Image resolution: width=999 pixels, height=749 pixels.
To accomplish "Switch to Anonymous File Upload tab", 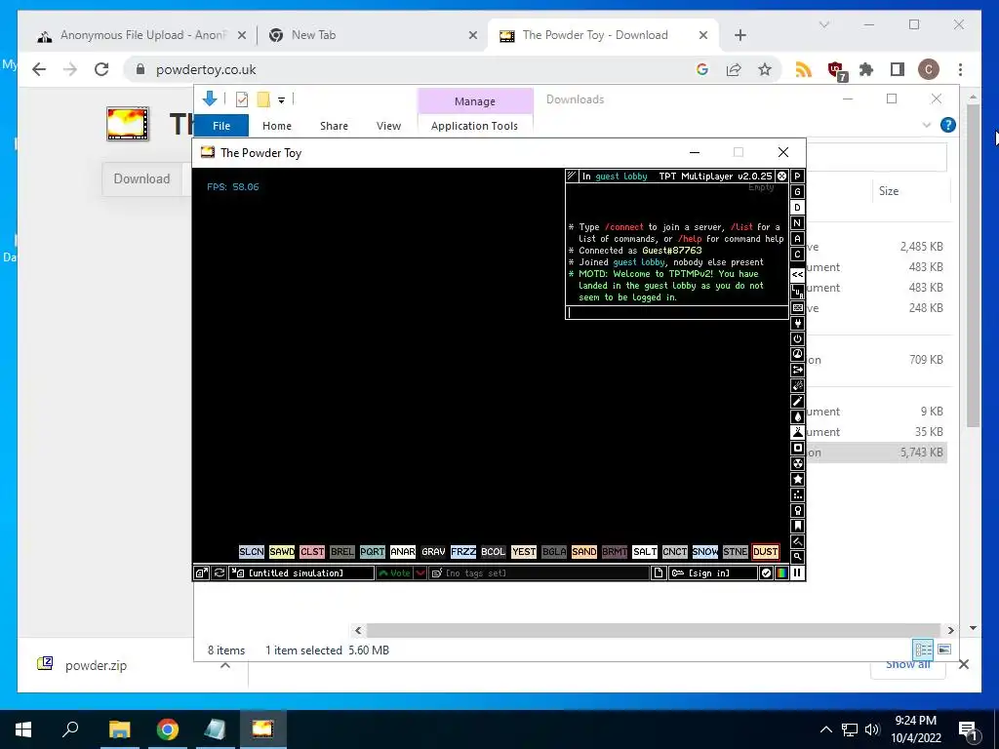I will point(141,35).
